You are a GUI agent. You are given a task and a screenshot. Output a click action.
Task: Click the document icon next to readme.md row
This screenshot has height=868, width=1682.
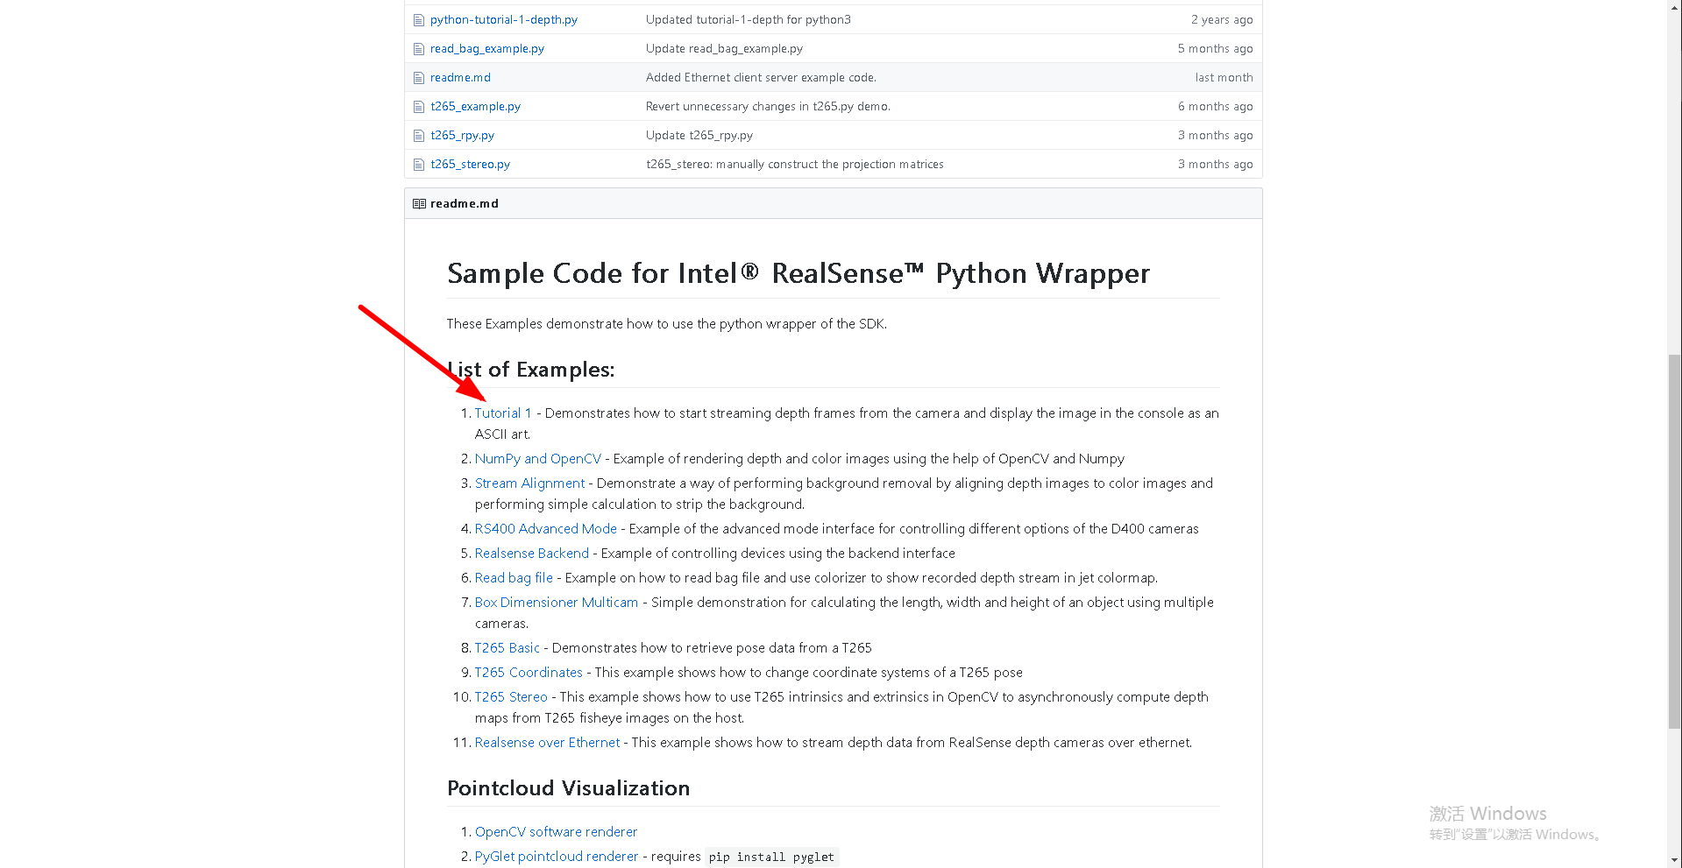[x=418, y=77]
